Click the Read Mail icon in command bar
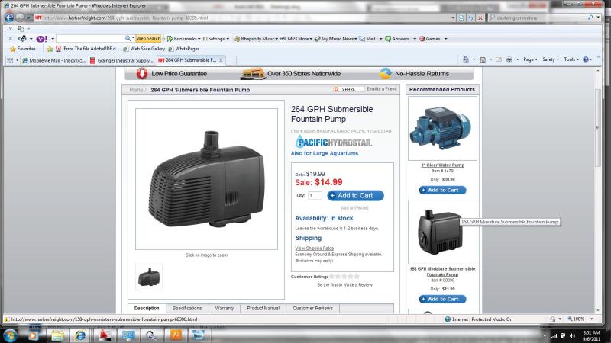 click(499, 59)
